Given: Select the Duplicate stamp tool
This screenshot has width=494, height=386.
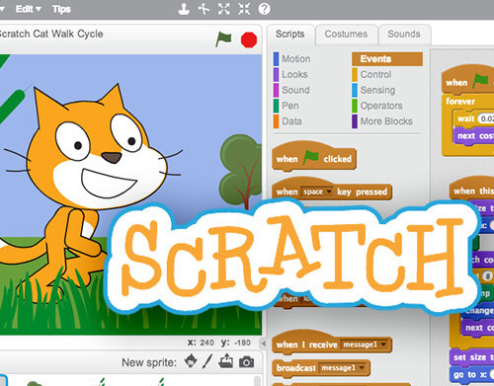Looking at the screenshot, I should [184, 9].
